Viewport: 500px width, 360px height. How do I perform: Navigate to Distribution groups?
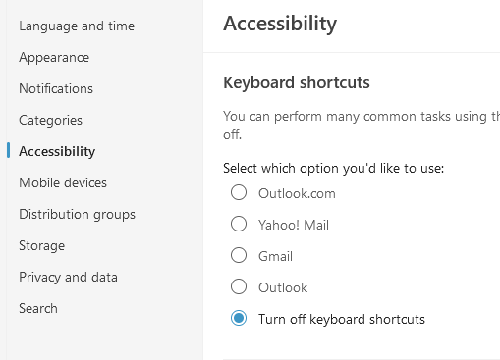coord(77,215)
